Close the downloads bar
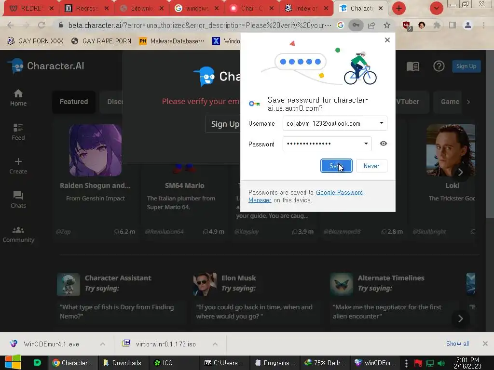 point(485,344)
